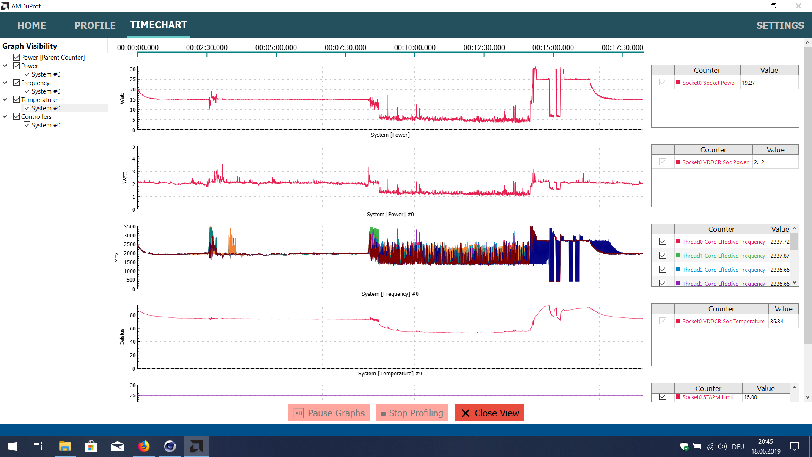Uncheck Power [Parent Counter] graph
Image resolution: width=812 pixels, height=457 pixels.
click(x=16, y=58)
